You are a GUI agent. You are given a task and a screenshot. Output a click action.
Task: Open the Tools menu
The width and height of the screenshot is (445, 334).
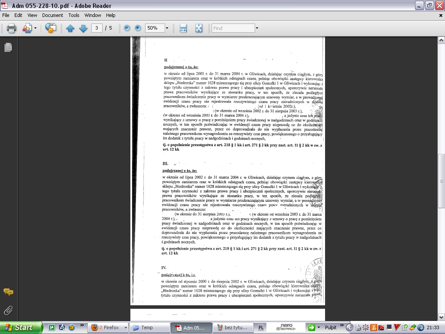(x=74, y=15)
